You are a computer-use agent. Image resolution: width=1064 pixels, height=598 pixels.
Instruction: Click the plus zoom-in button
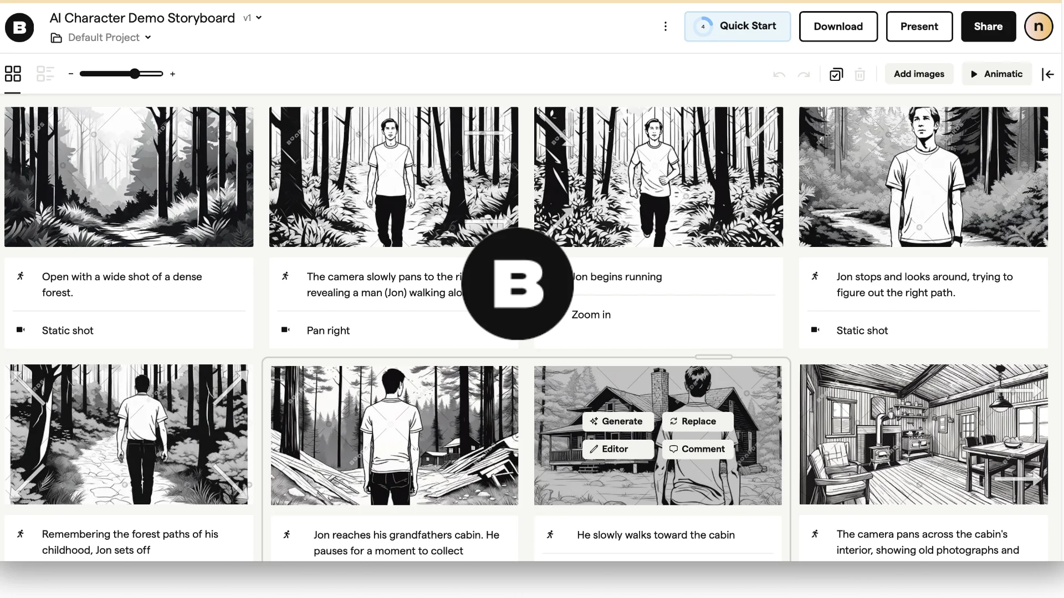(172, 74)
